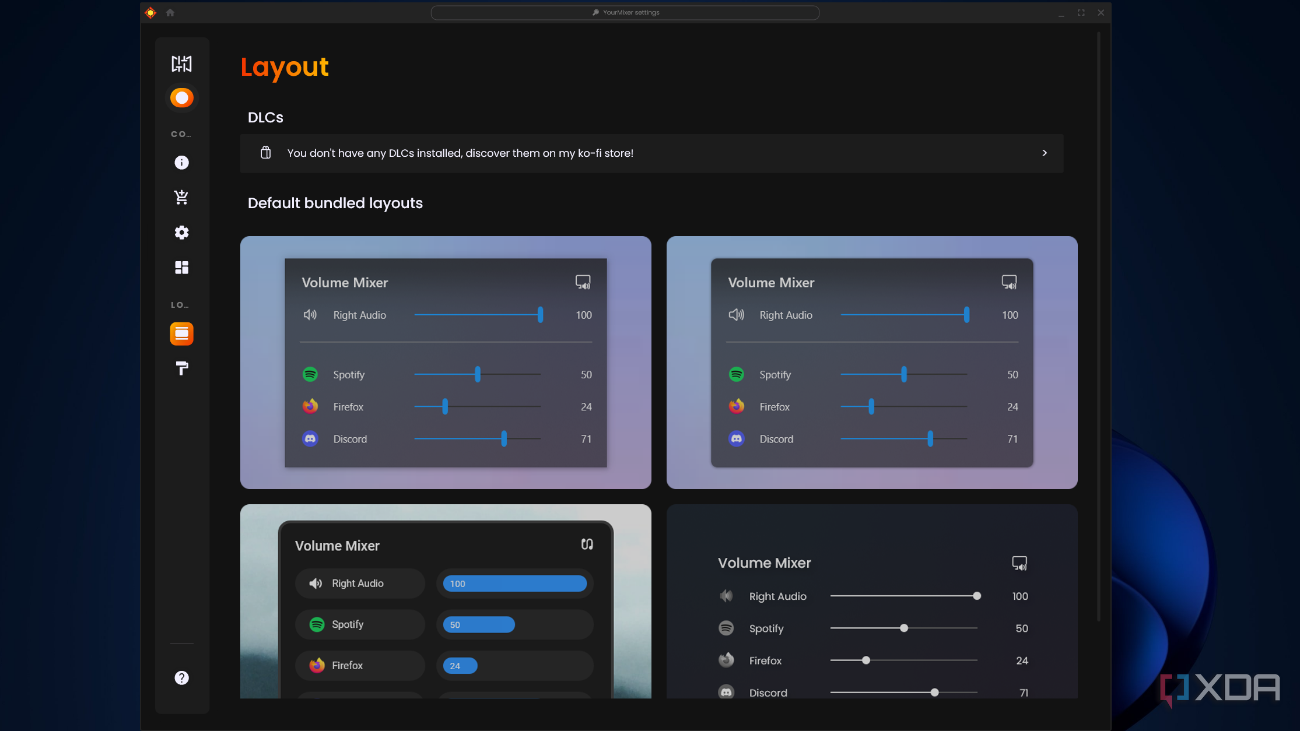Click Discord slider in second layout preview
The image size is (1300, 731).
coord(903,439)
